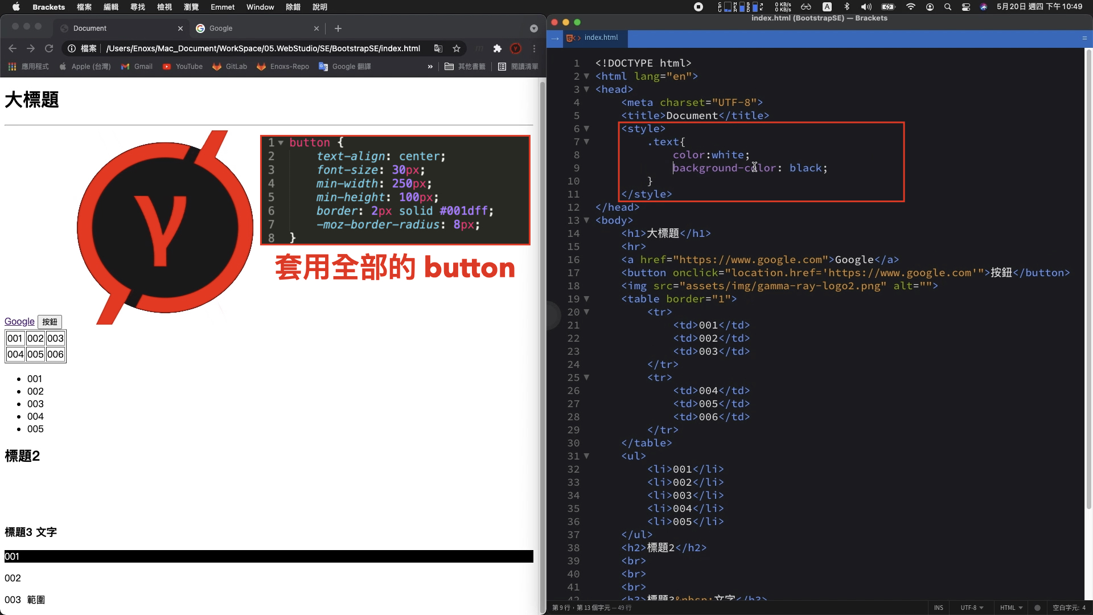
Task: Collapse the html tag fold on line 2
Action: coord(586,76)
